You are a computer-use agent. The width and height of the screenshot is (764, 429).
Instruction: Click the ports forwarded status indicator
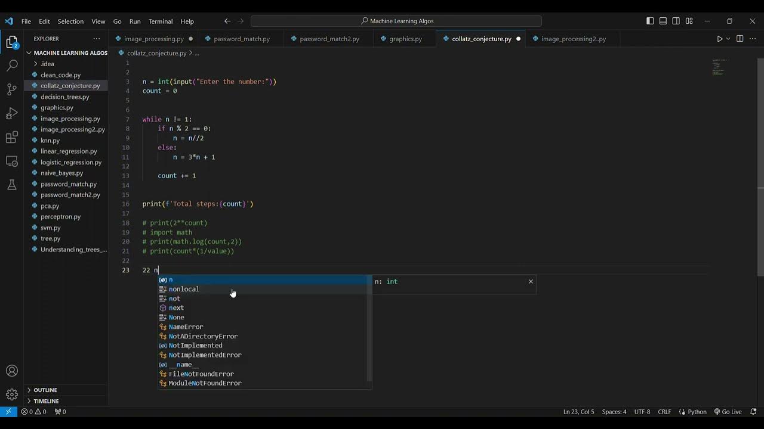point(60,412)
